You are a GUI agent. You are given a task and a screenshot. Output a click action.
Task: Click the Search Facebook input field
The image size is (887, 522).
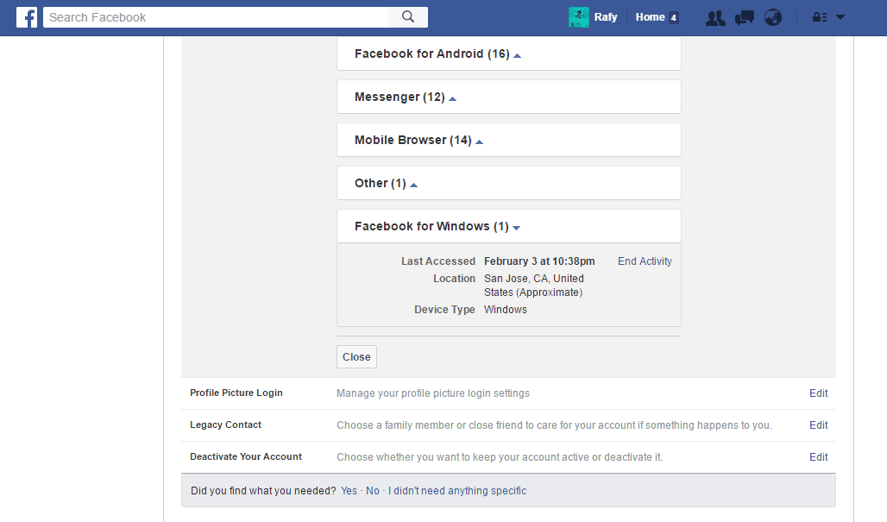pyautogui.click(x=216, y=16)
